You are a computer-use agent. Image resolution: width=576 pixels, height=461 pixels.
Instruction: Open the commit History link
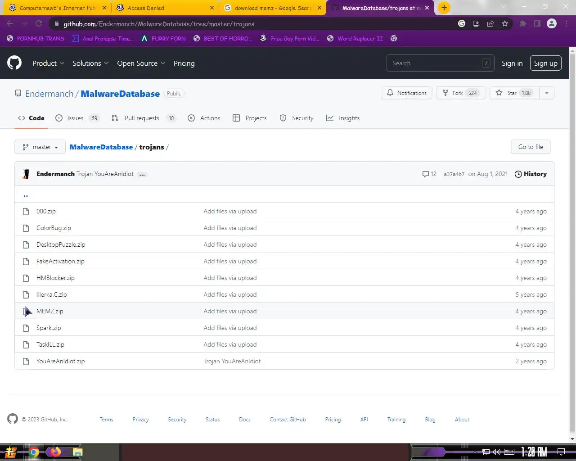(531, 174)
